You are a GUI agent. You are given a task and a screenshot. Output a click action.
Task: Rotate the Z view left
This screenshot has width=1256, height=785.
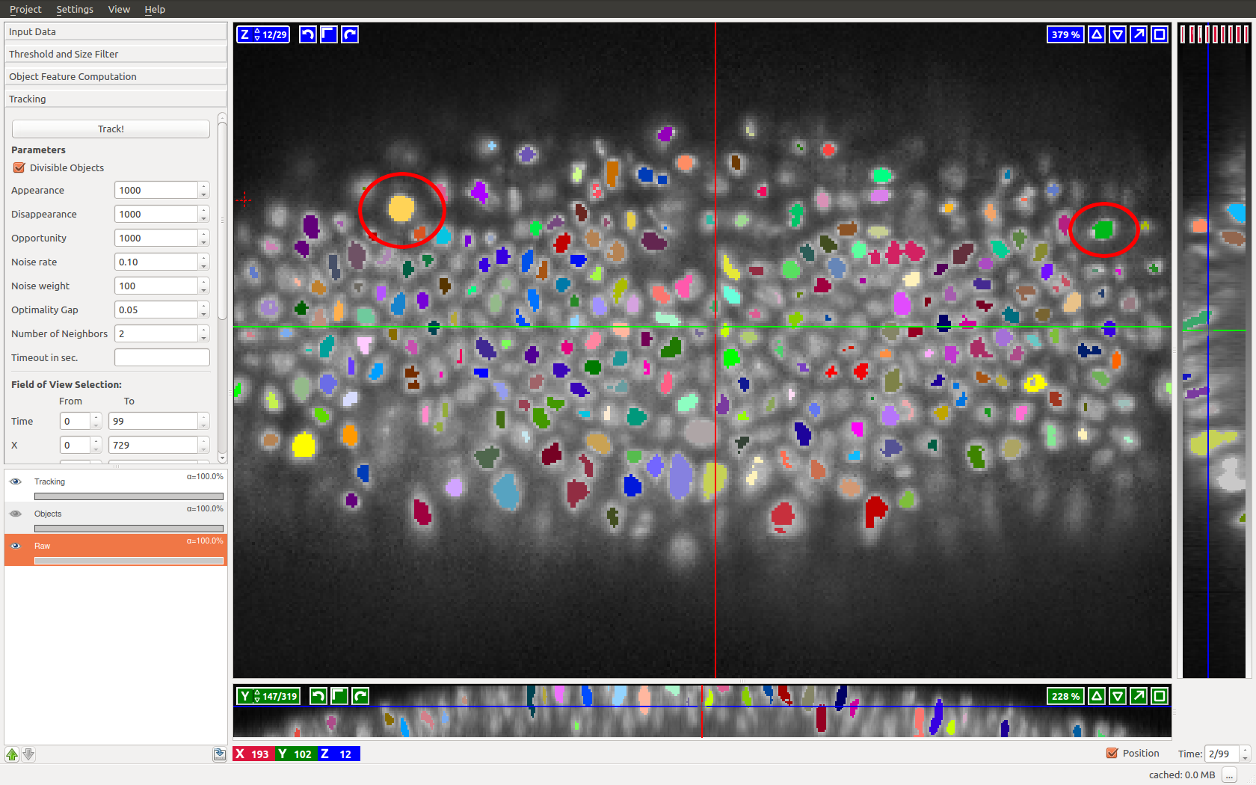click(x=307, y=34)
